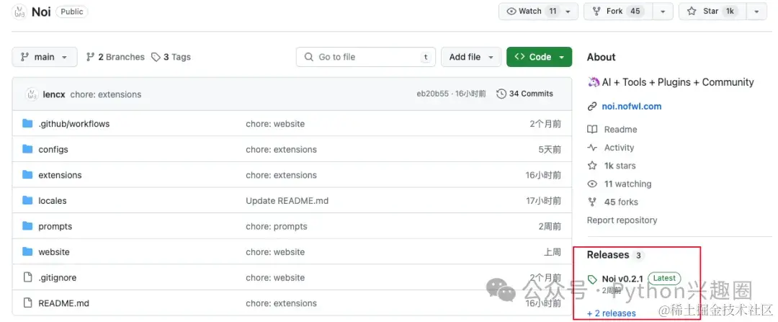Open the main branch selector dropdown
Image resolution: width=778 pixels, height=322 pixels.
[45, 57]
